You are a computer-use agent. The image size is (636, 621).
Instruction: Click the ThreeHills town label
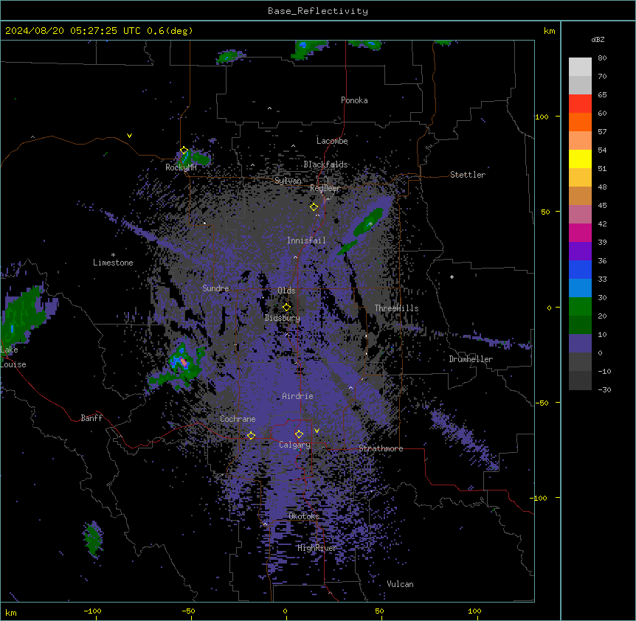(396, 308)
